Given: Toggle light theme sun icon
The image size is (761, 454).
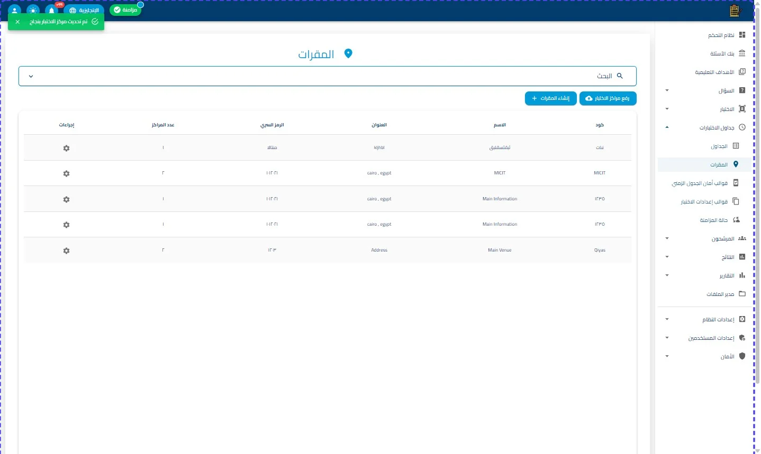Looking at the screenshot, I should 33,10.
